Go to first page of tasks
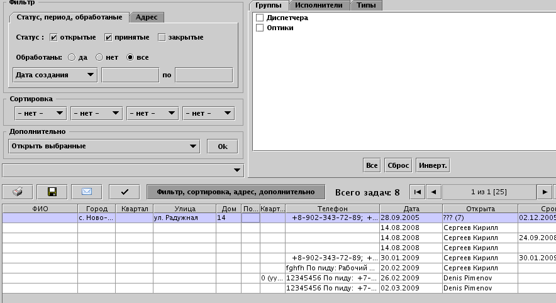The height and width of the screenshot is (303, 556). coord(418,192)
